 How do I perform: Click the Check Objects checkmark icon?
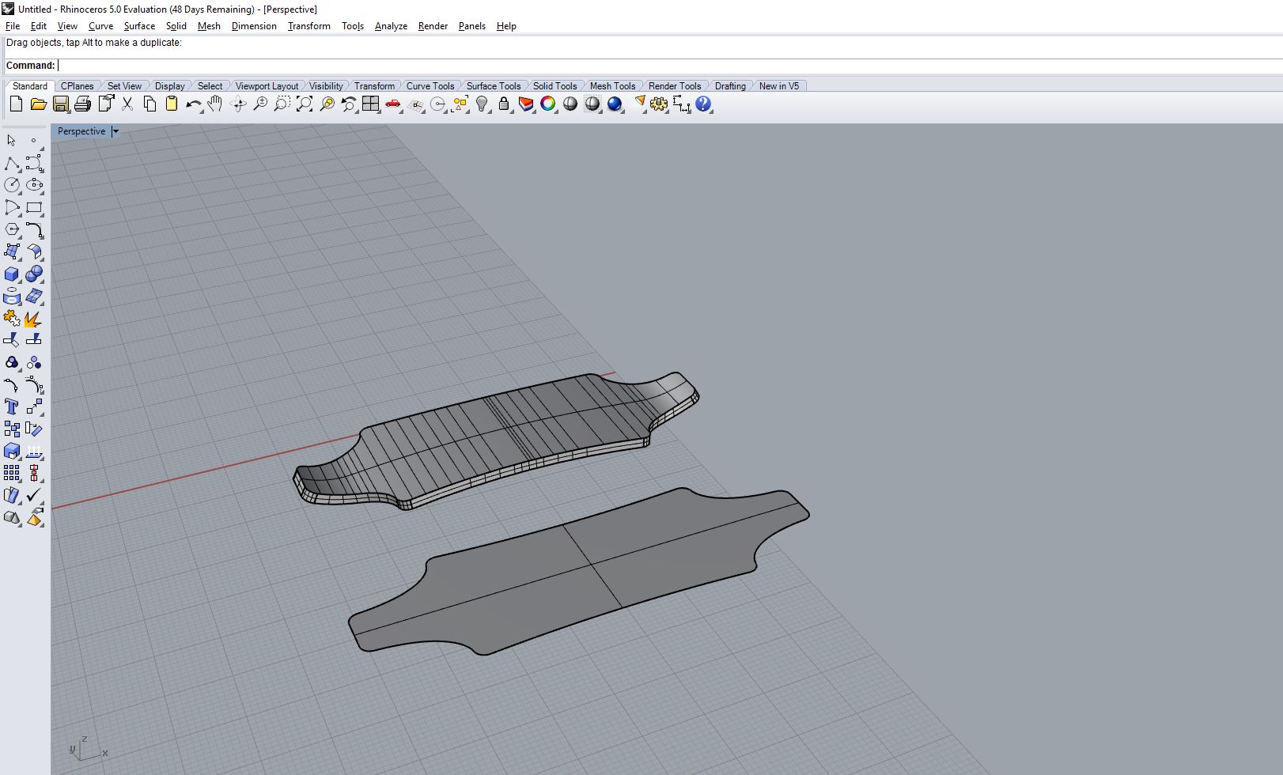tap(34, 495)
